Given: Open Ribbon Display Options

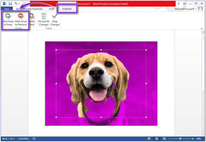Looking at the screenshot, I should pyautogui.click(x=184, y=4).
